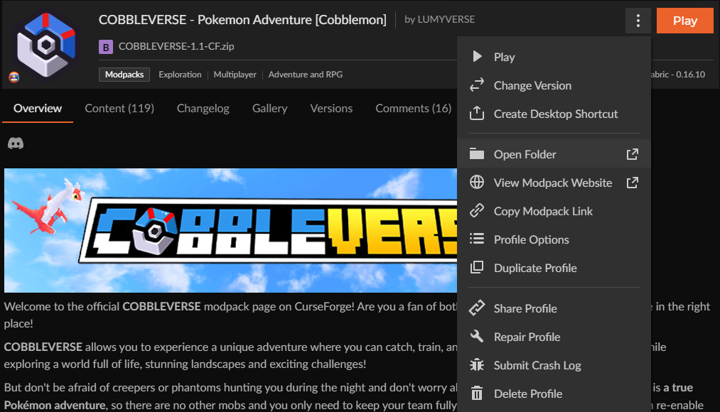This screenshot has height=412, width=720.
Task: Click the Copy Modpack Link chain icon
Action: [x=477, y=211]
